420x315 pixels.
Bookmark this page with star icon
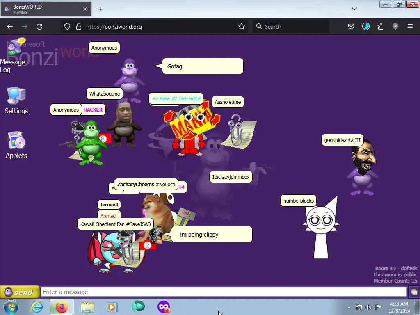pos(242,27)
